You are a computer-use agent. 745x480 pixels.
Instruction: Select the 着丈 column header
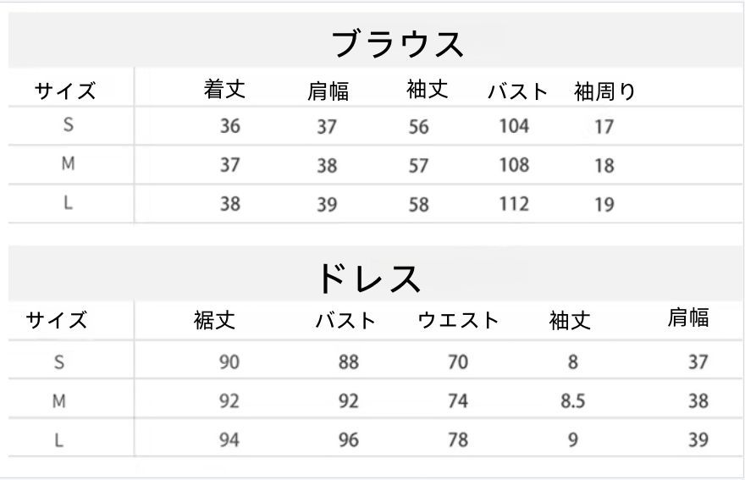224,89
